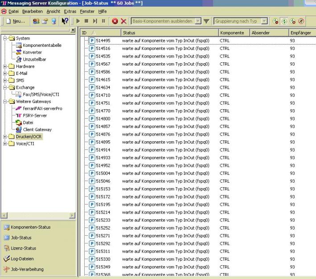The width and height of the screenshot is (316, 279).
Task: Open the Konverter tree item
Action: coord(32,52)
